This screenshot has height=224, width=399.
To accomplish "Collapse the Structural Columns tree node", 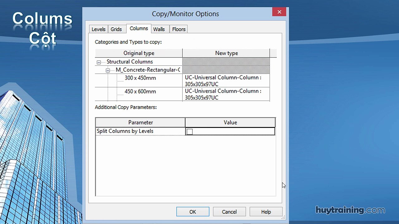I will (x=99, y=62).
